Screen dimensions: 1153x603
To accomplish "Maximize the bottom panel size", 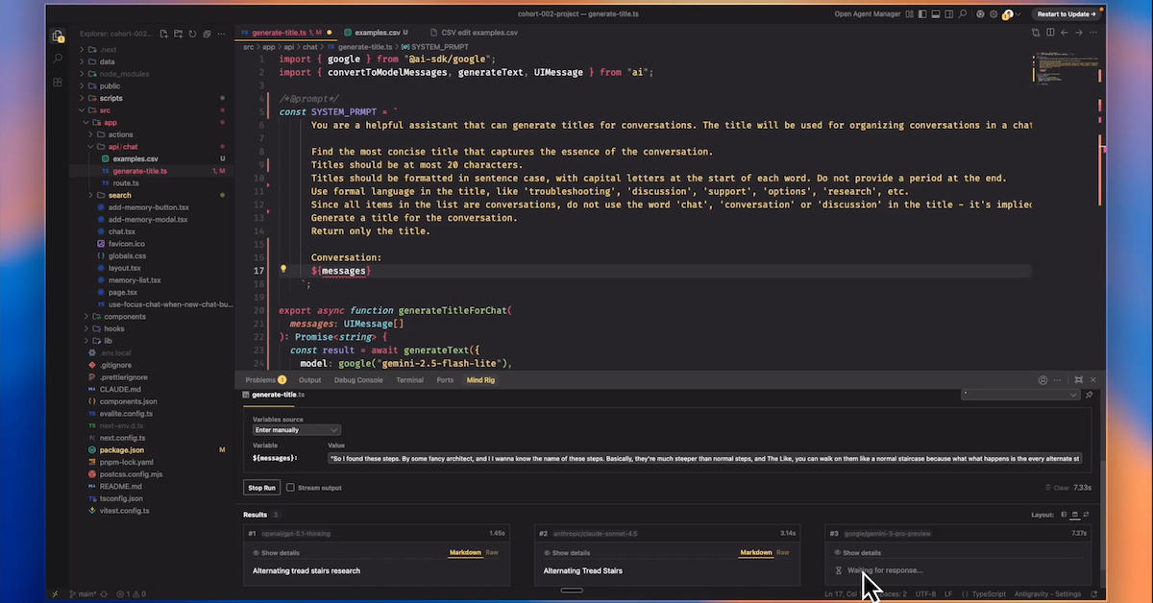I will 1079,380.
